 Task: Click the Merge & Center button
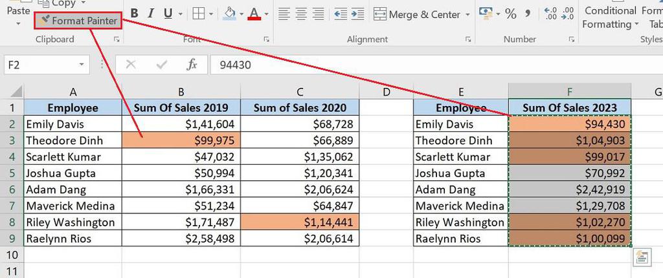[417, 14]
